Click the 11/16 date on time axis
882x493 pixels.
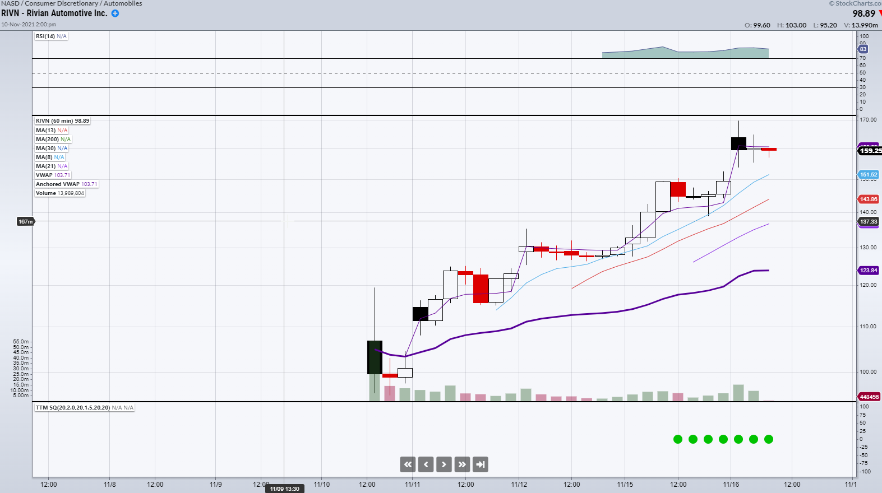(731, 485)
